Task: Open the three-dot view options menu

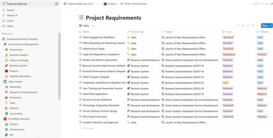Action: click(x=258, y=26)
